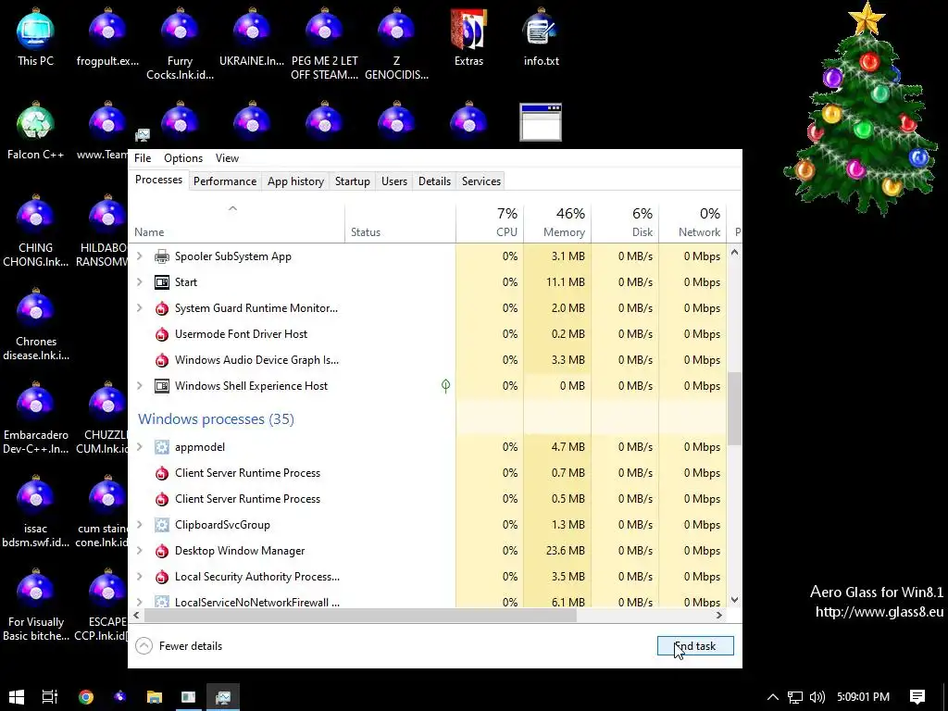Click the Desktop Window Manager icon
The width and height of the screenshot is (948, 711).
tap(161, 551)
